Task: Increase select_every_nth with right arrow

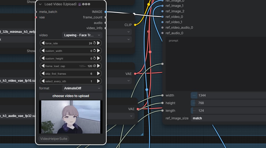Action: (x=99, y=81)
